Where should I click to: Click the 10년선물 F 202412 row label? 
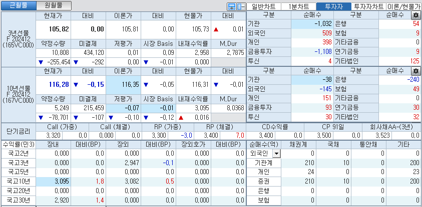pyautogui.click(x=19, y=95)
